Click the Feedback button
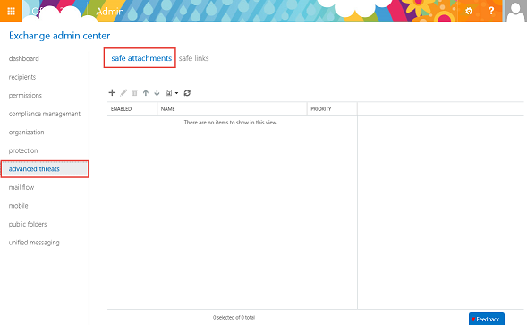 pyautogui.click(x=487, y=319)
